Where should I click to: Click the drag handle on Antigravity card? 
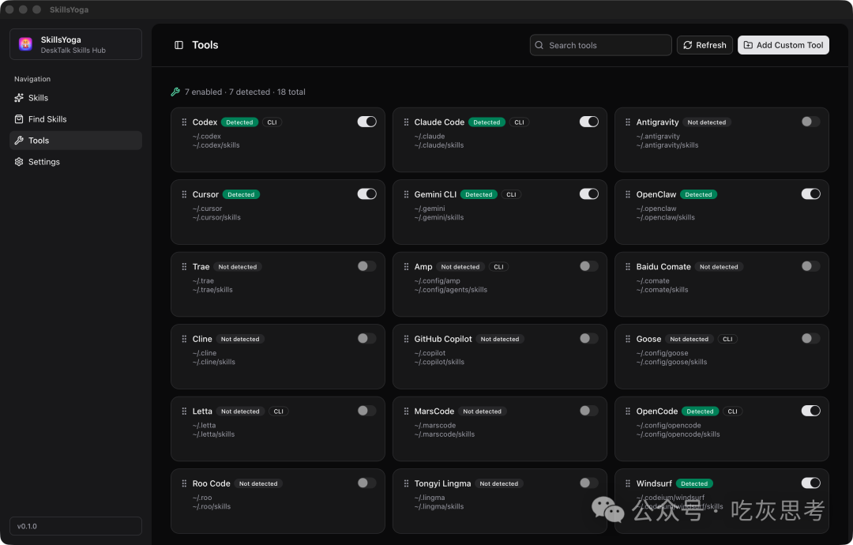coord(628,122)
